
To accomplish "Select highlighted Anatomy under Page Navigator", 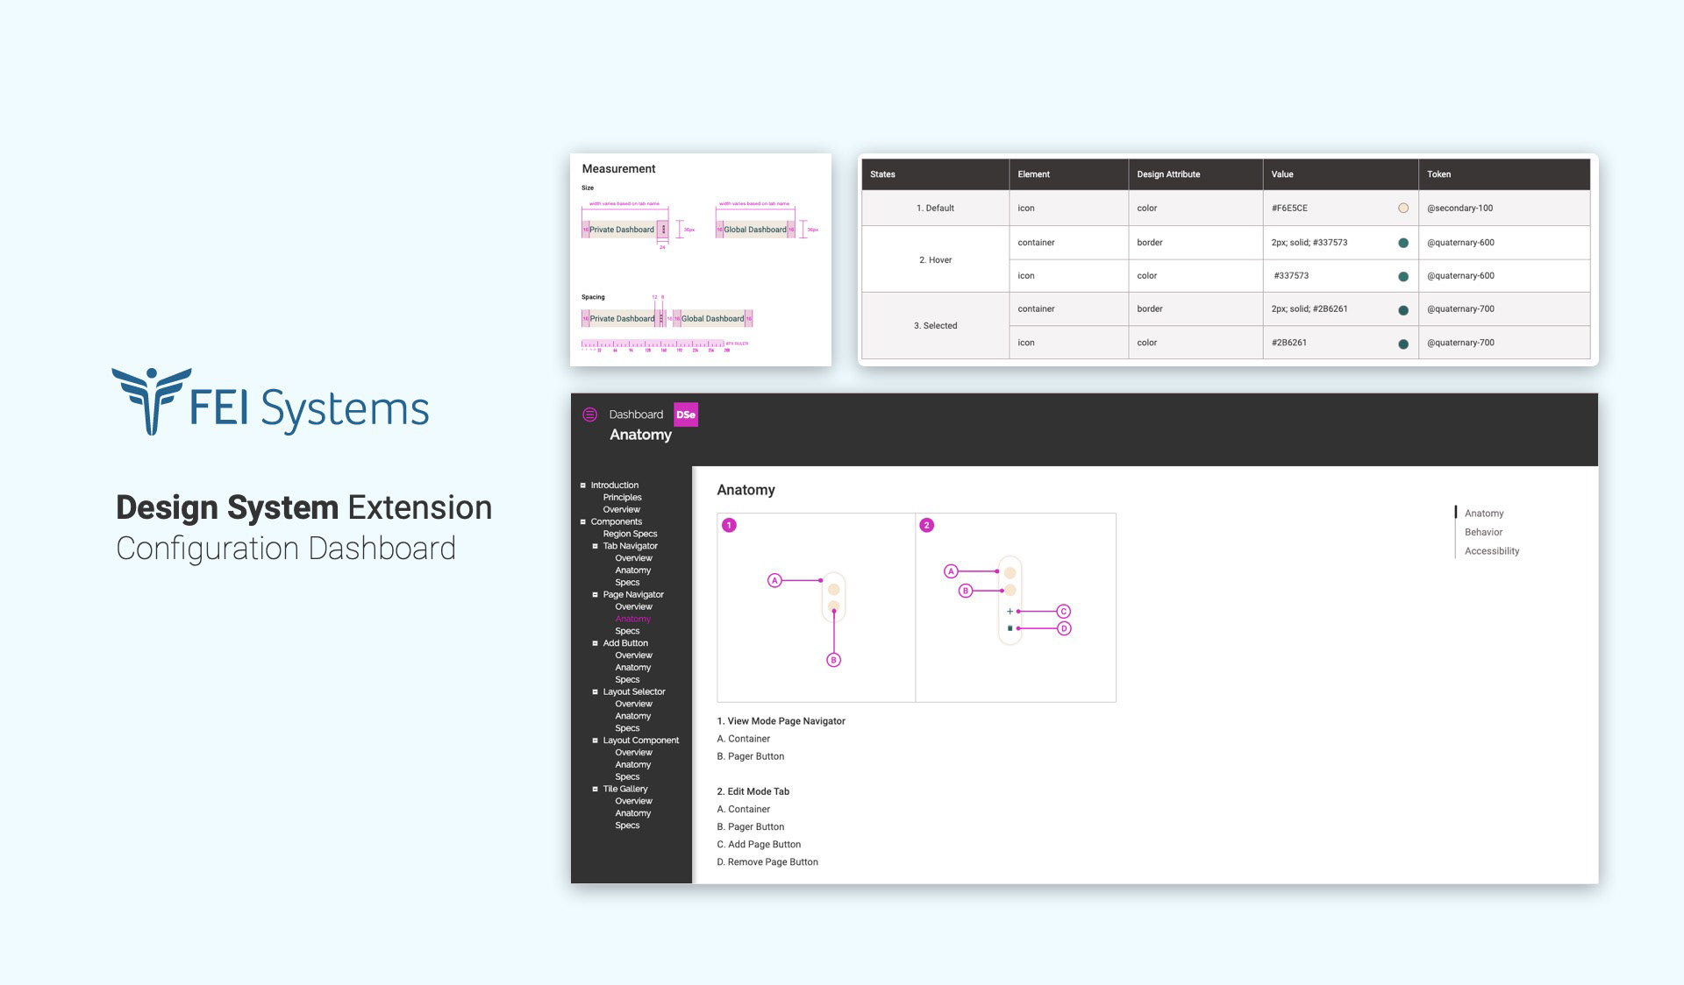I will (x=632, y=619).
